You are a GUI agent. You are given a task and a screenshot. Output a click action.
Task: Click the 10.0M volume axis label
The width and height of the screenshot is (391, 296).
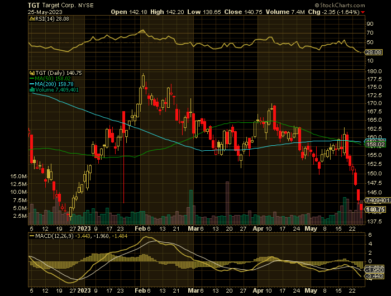tap(18, 192)
